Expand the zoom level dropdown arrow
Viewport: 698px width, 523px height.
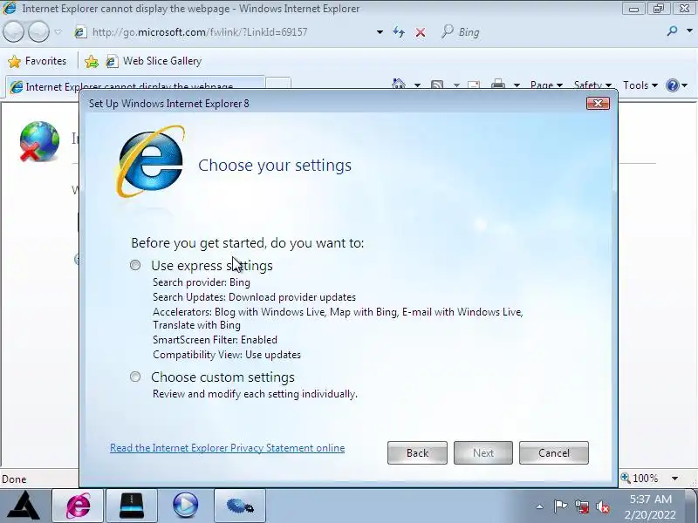pyautogui.click(x=674, y=479)
